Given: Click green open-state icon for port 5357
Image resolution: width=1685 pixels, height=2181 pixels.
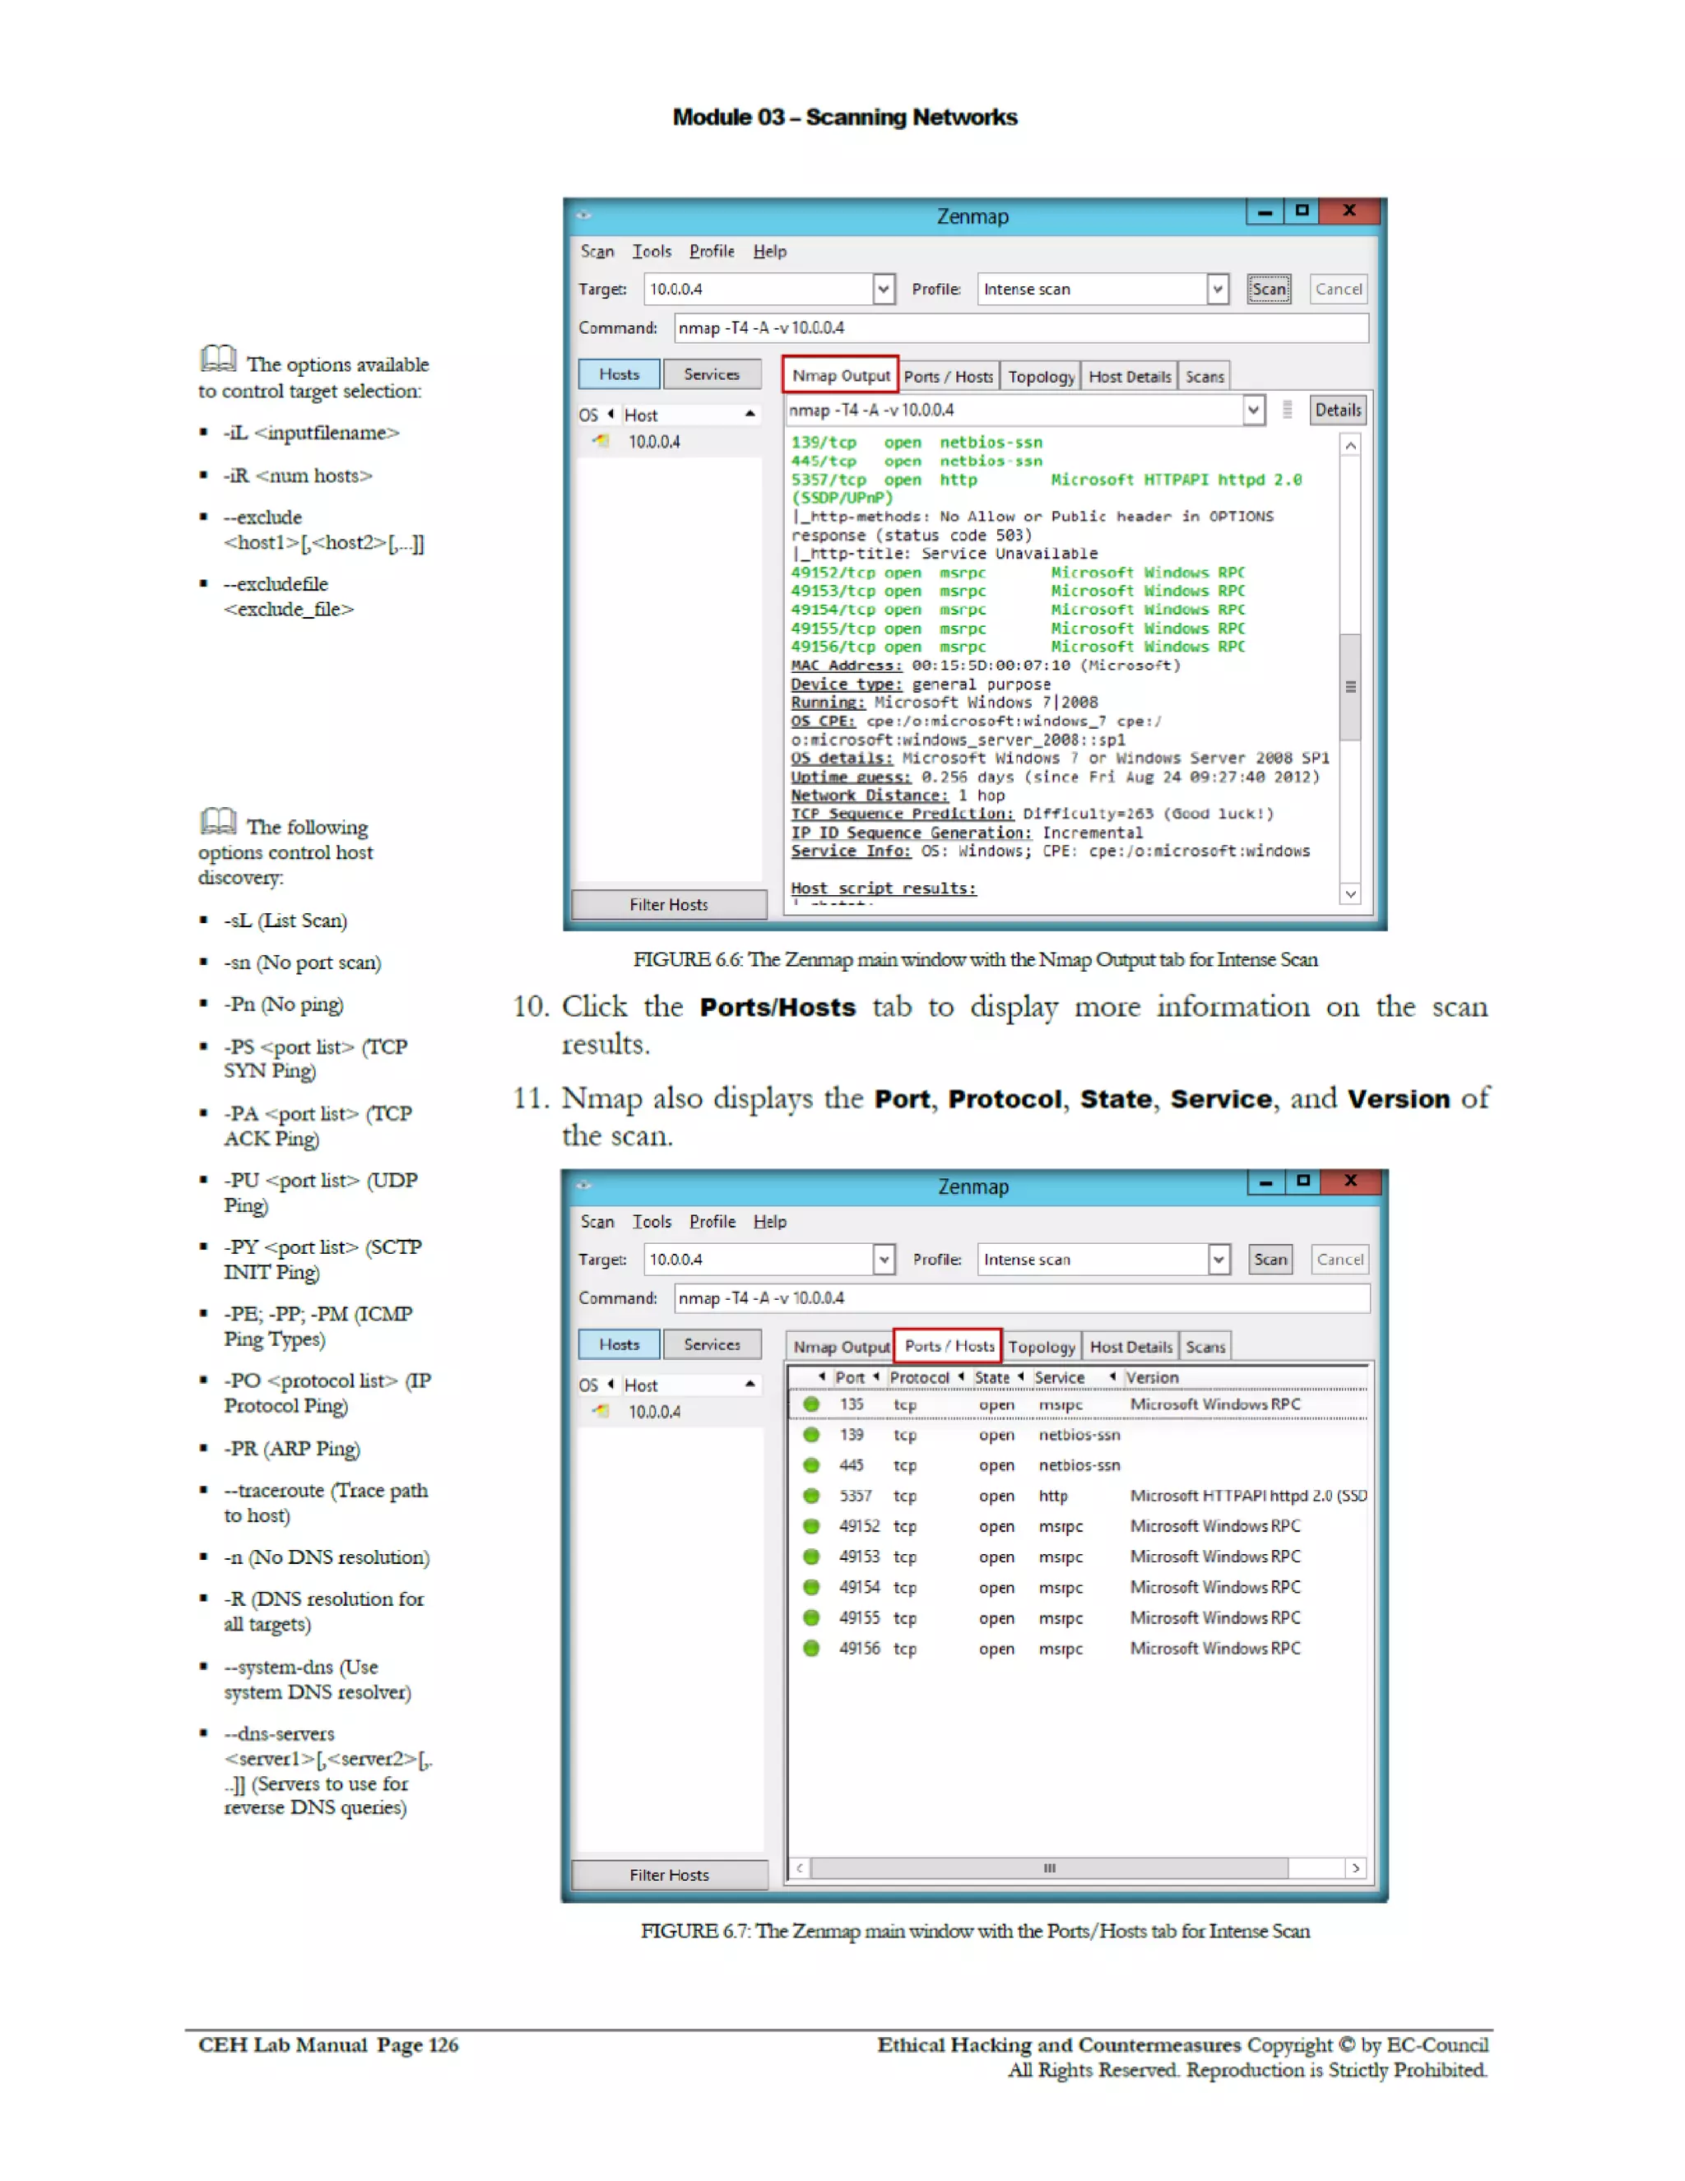Looking at the screenshot, I should pyautogui.click(x=811, y=1496).
